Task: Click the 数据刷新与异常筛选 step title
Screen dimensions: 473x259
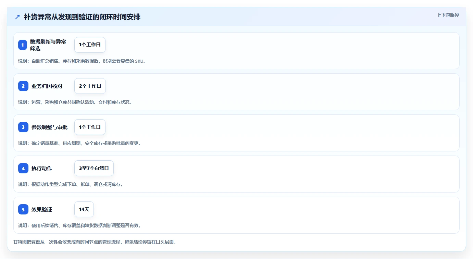Action: tap(48, 45)
